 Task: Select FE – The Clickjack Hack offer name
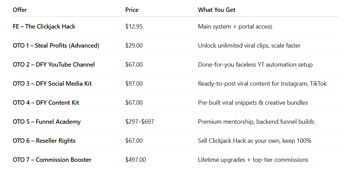pyautogui.click(x=44, y=27)
